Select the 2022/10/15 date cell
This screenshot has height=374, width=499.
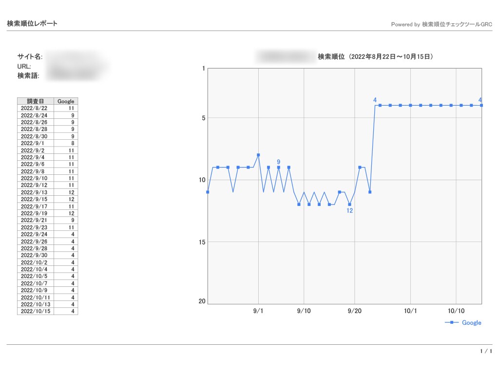coord(36,311)
